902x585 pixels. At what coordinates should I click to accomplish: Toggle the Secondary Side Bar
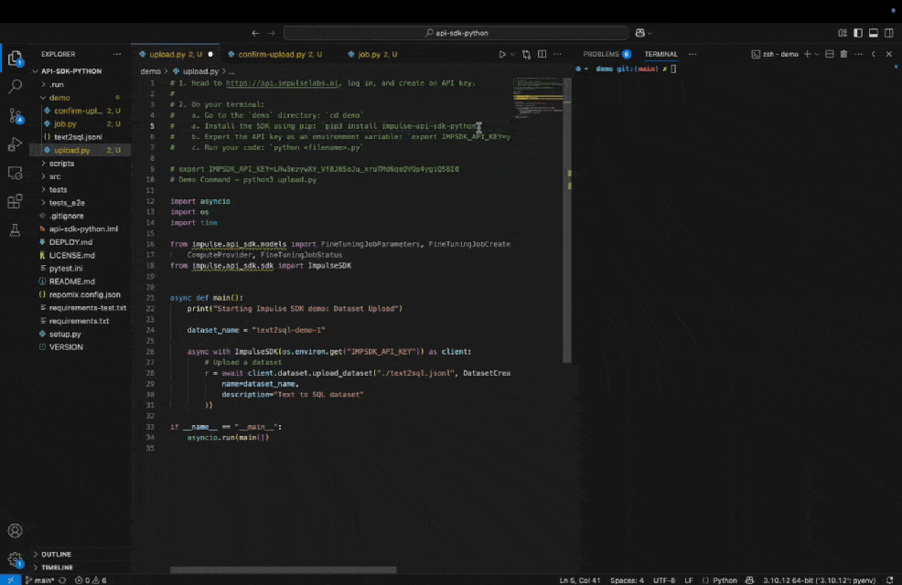coord(889,33)
